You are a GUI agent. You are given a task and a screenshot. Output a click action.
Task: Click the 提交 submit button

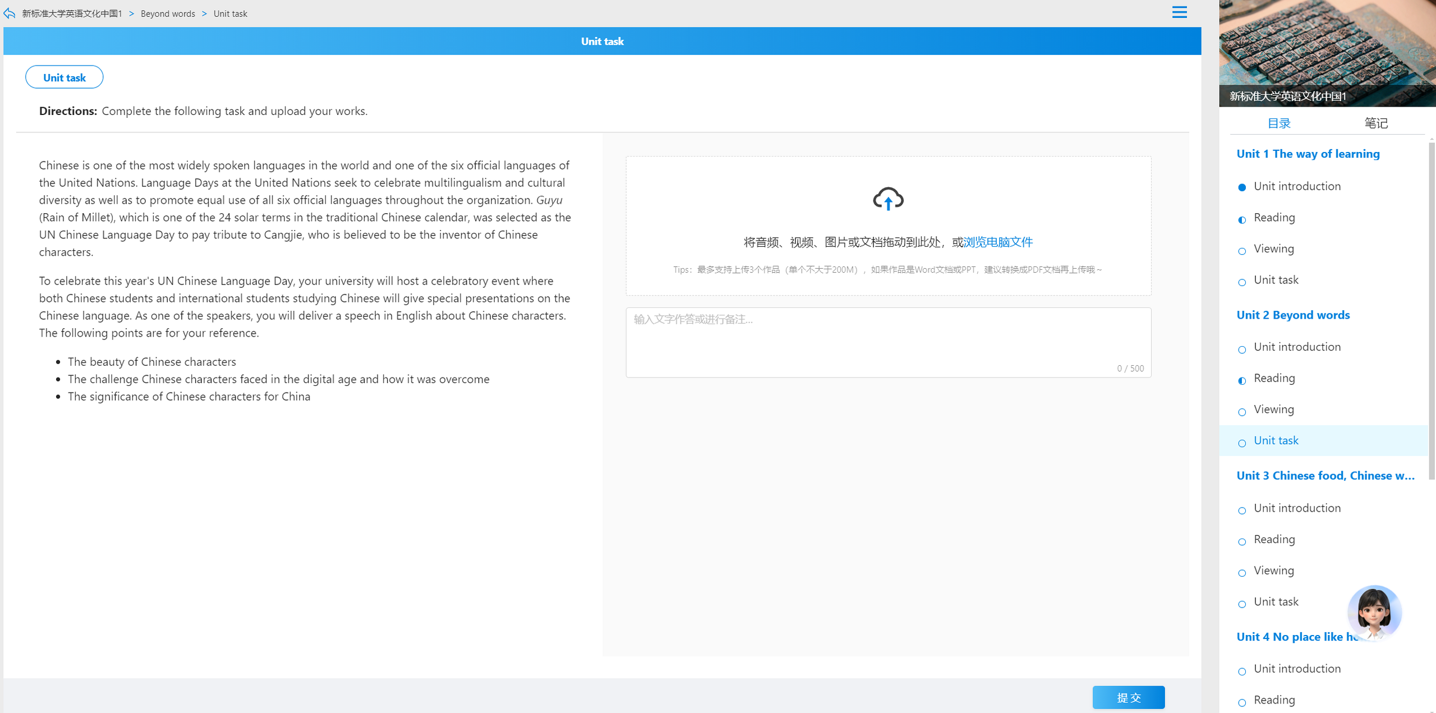[1128, 697]
